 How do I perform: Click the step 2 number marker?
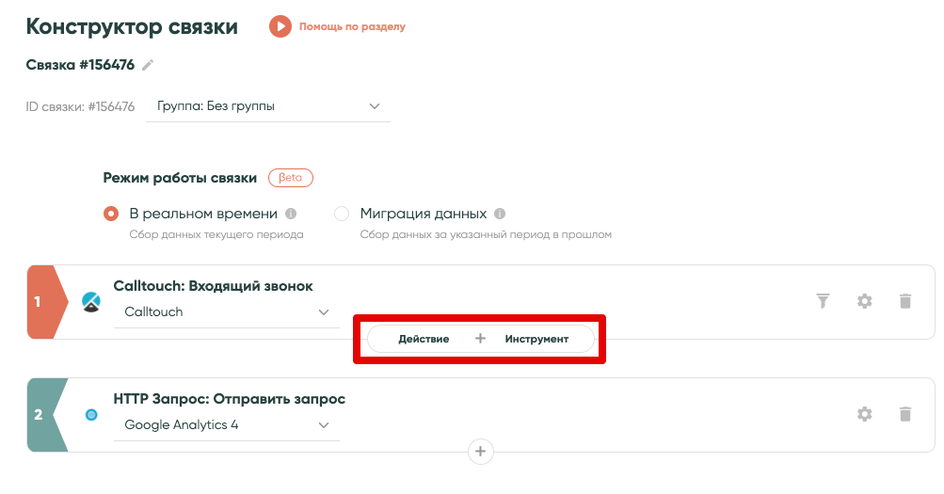point(40,414)
